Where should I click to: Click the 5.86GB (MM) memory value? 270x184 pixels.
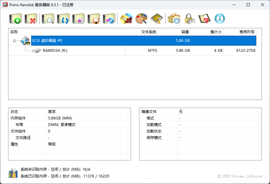60,118
